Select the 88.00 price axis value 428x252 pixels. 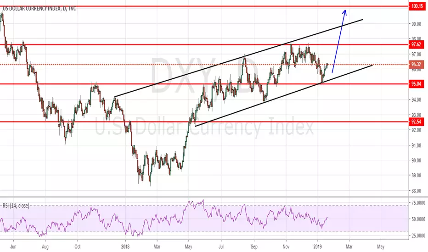point(416,191)
